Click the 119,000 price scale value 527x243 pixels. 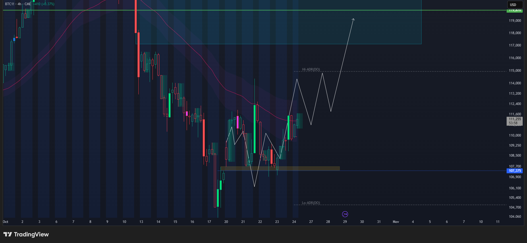click(x=515, y=21)
